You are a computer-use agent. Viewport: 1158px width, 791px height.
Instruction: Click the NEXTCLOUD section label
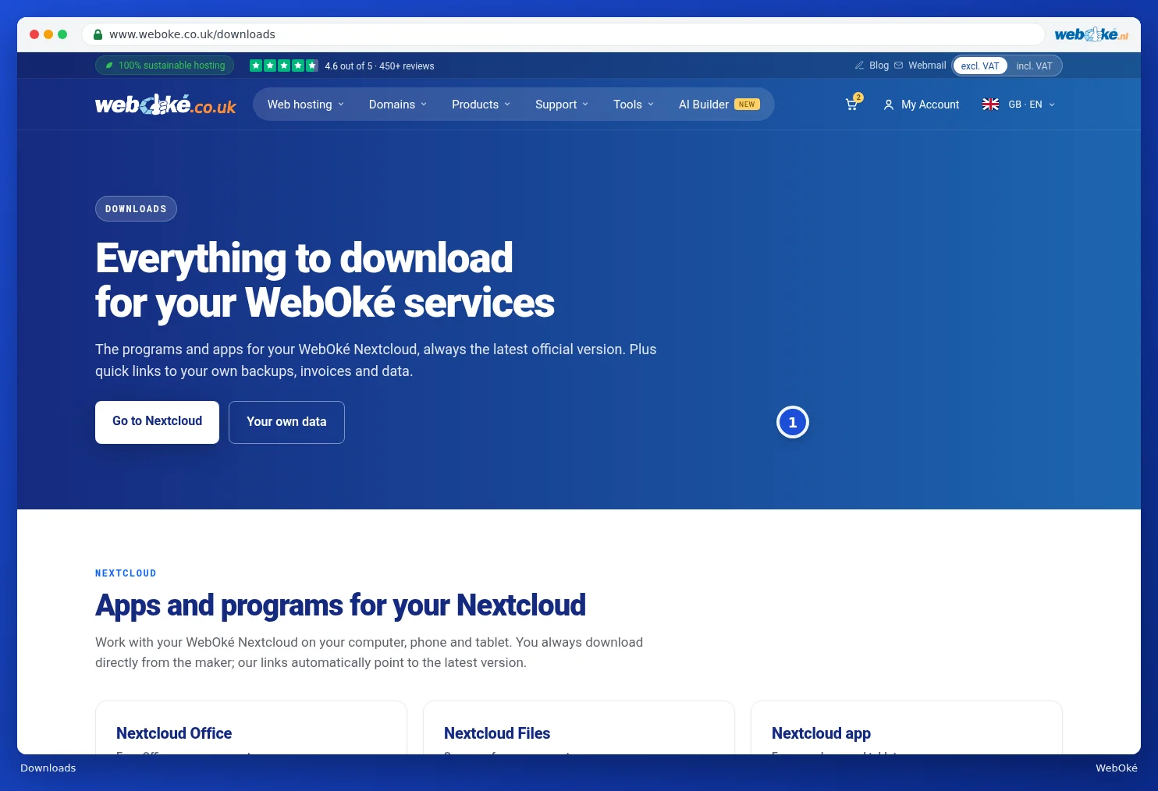[126, 573]
